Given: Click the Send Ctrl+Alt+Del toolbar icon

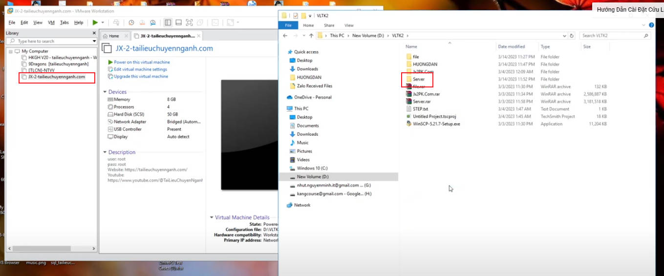Looking at the screenshot, I should [116, 22].
